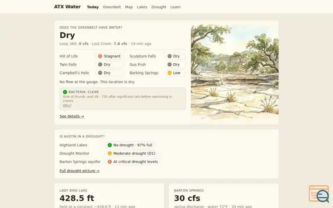Open the Greenbelt nav item

point(112,7)
